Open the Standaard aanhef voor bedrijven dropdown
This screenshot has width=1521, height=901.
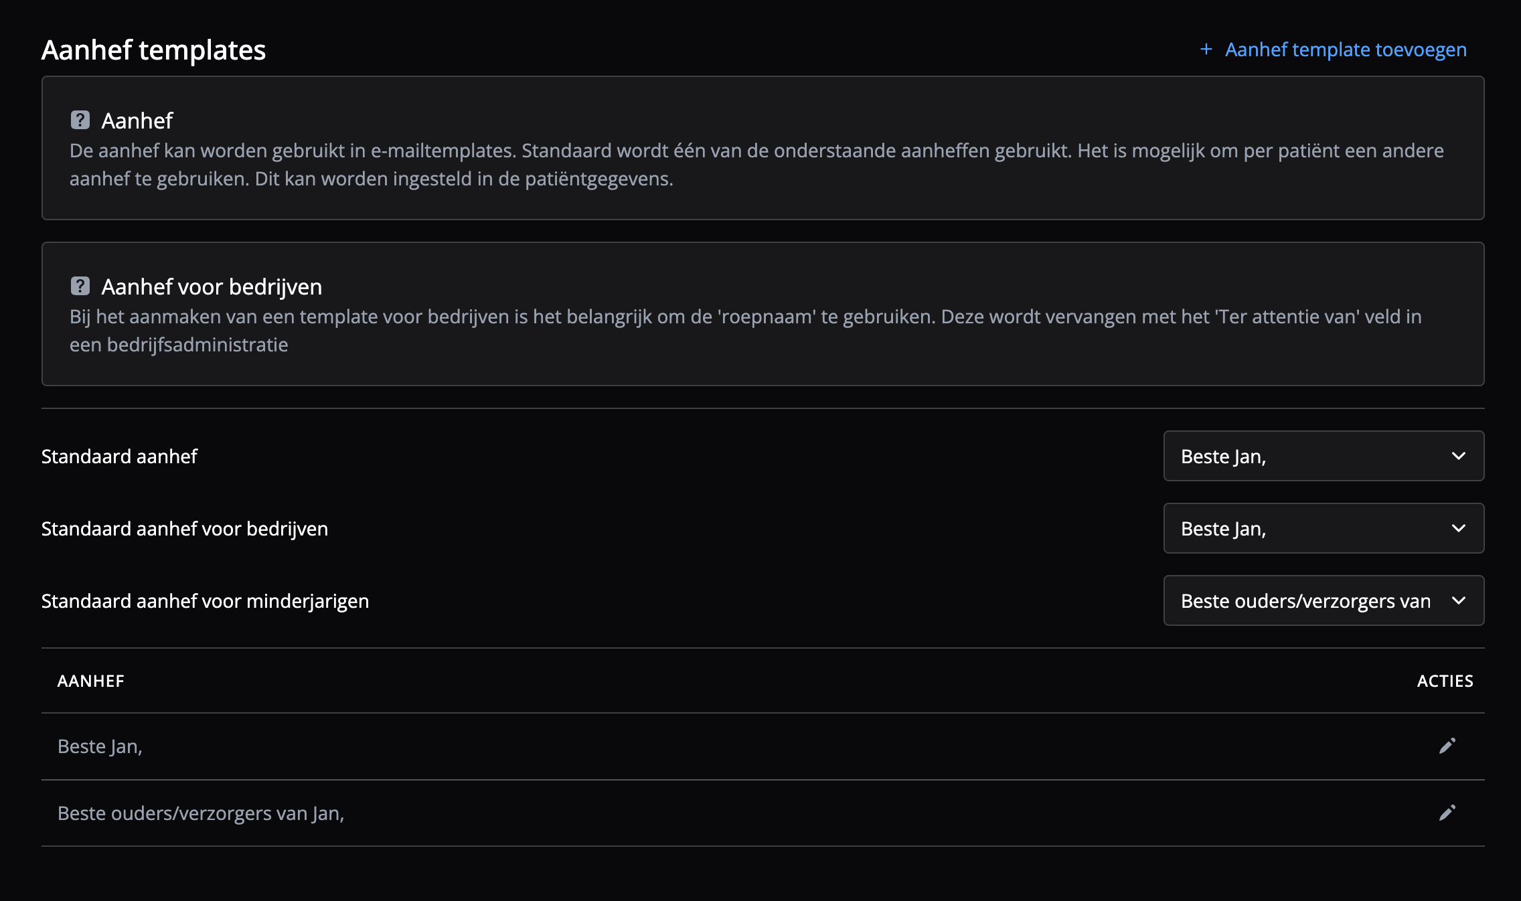1324,529
